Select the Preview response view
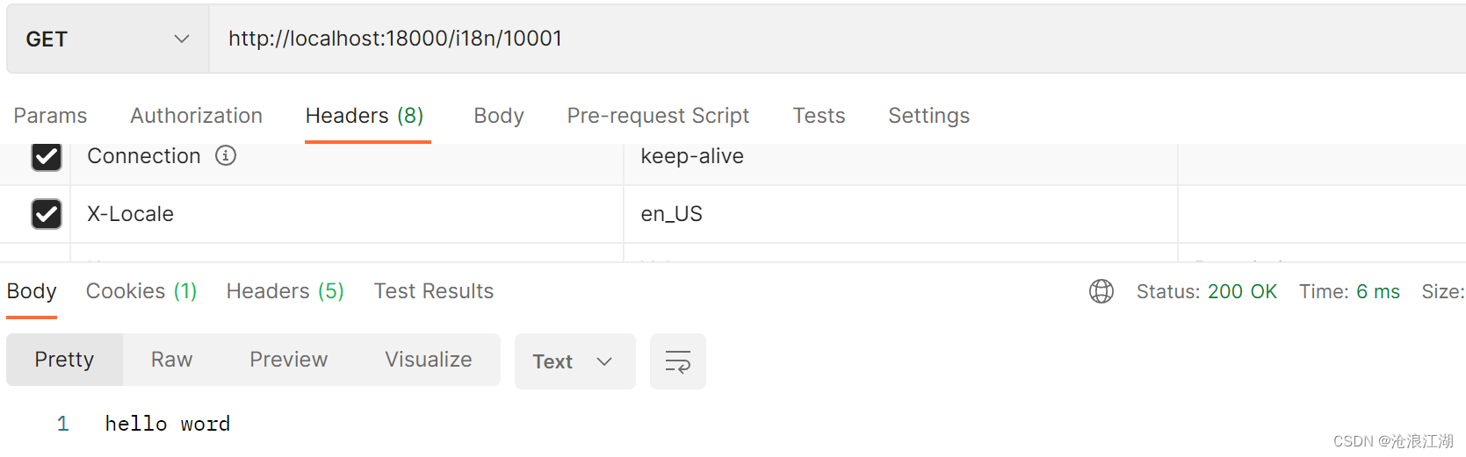1466x457 pixels. point(289,360)
